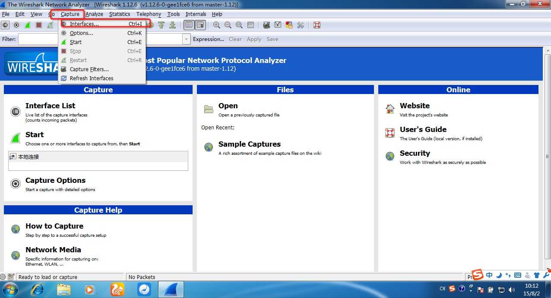Open the Wireshark Website link
This screenshot has height=298, width=551.
click(x=415, y=106)
